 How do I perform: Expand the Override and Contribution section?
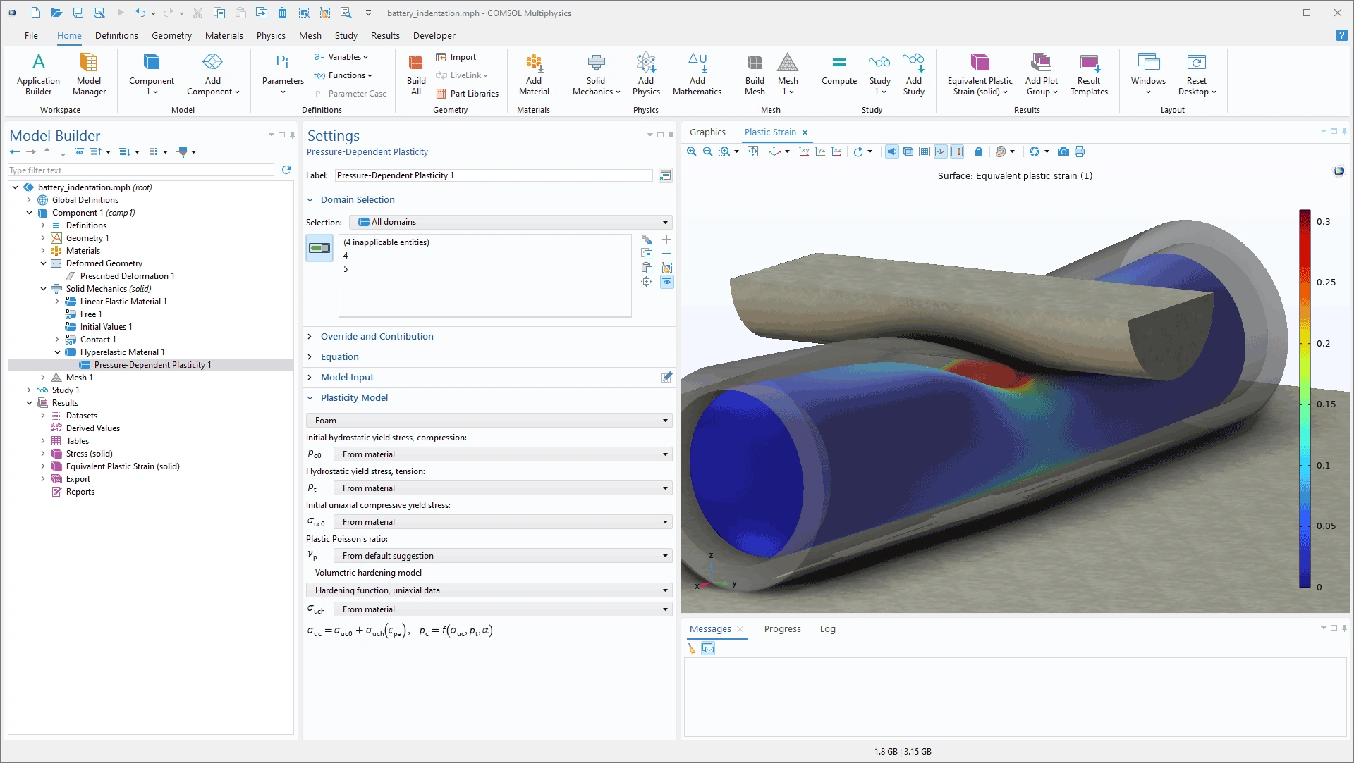tap(377, 336)
